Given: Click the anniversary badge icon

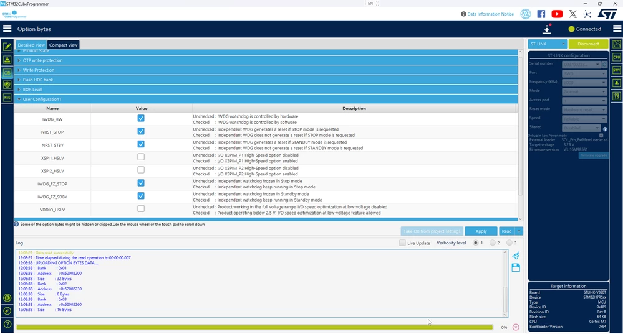Looking at the screenshot, I should [526, 14].
